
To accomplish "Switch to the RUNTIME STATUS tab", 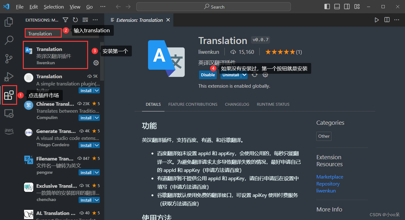I will pos(273,104).
